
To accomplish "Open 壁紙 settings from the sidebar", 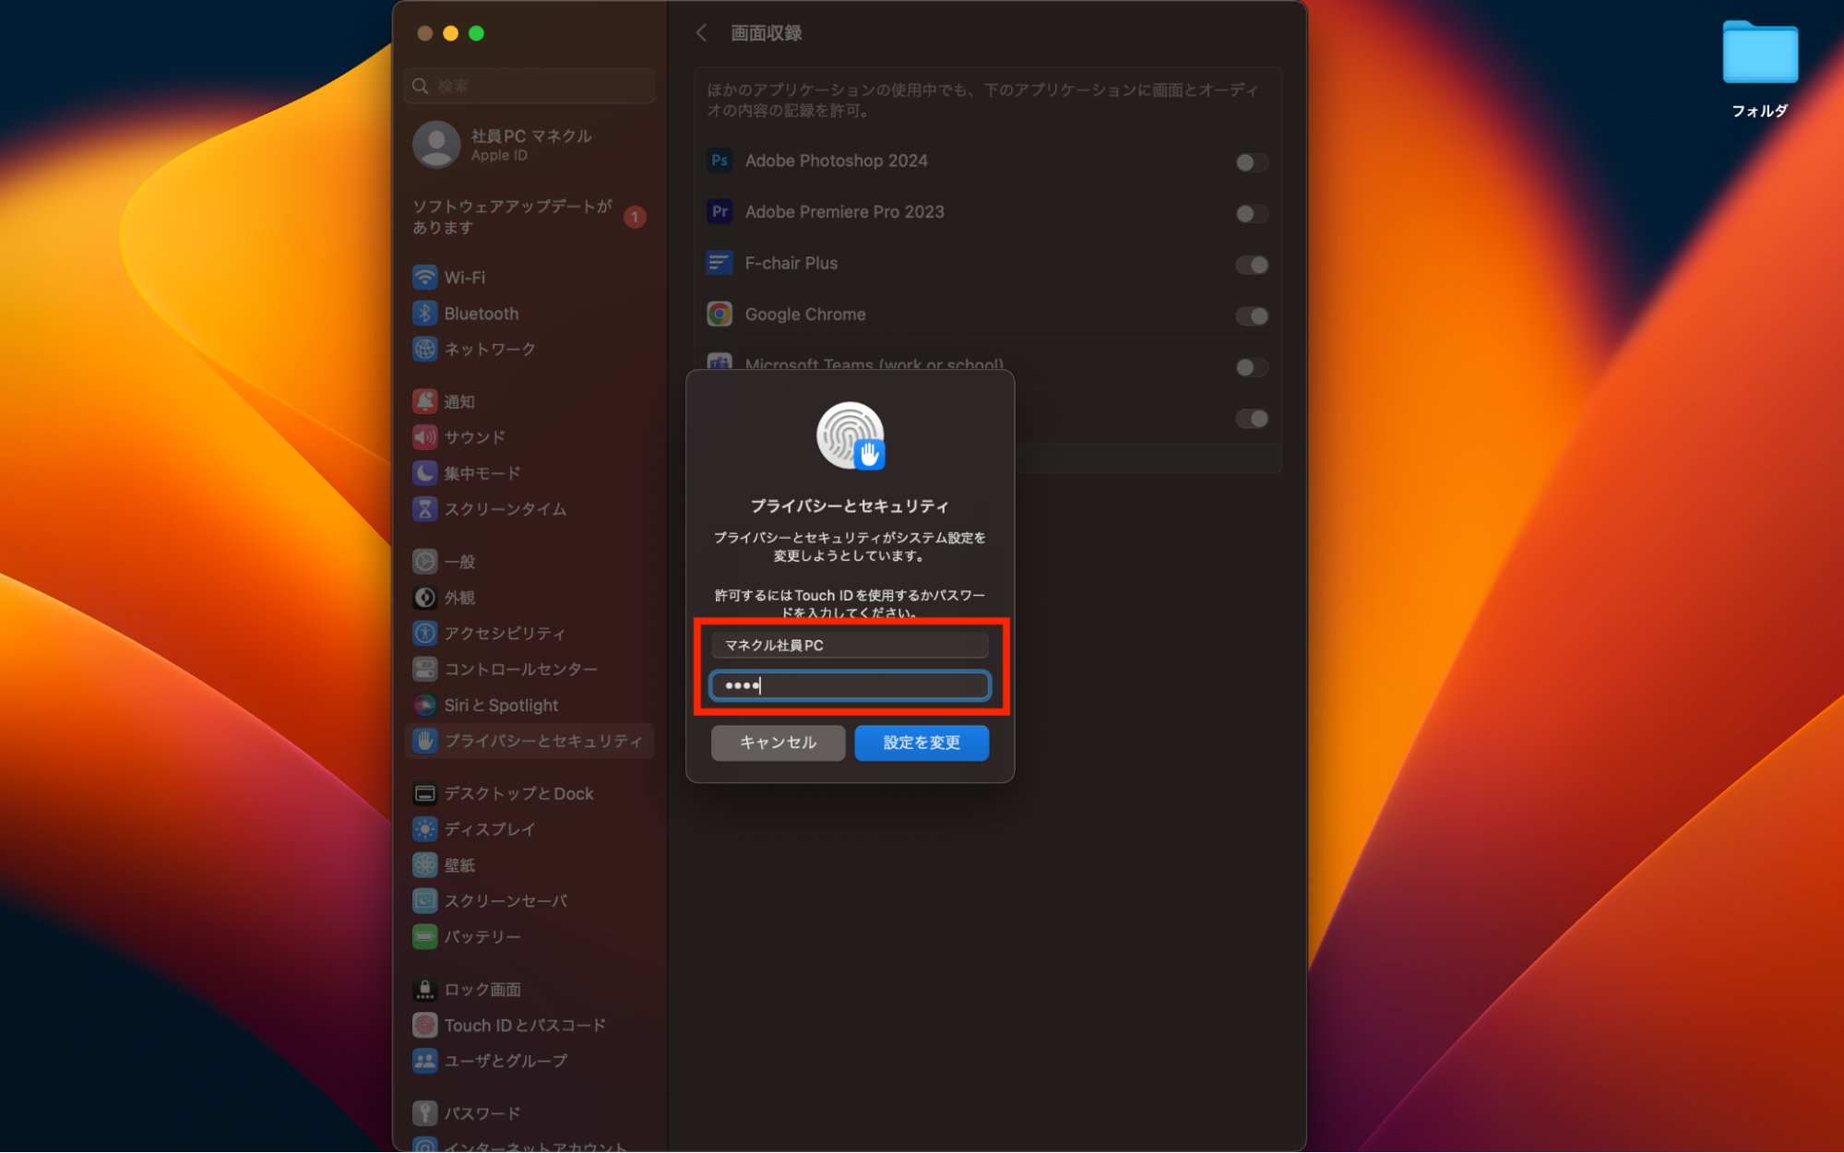I will click(x=460, y=864).
